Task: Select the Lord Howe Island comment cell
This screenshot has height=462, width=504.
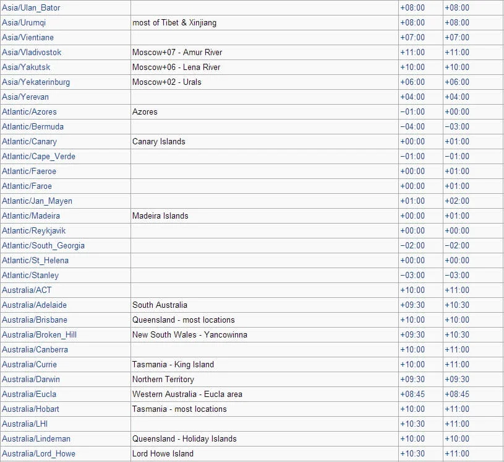Action: 265,453
